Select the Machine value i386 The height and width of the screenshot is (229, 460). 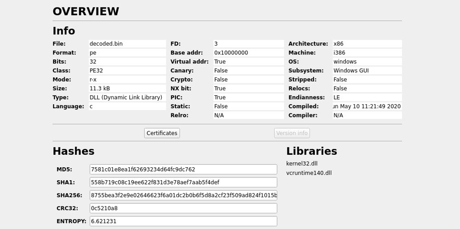coord(367,53)
